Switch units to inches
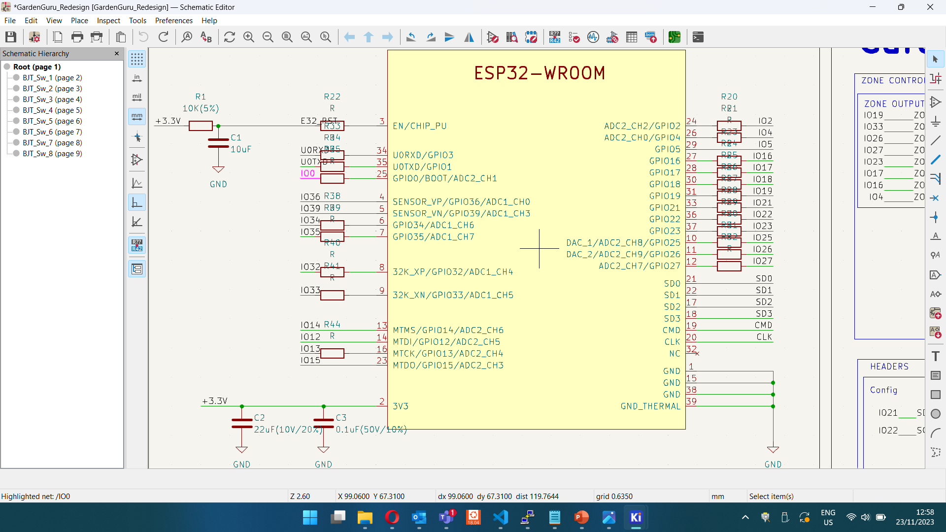The image size is (946, 532). (137, 78)
